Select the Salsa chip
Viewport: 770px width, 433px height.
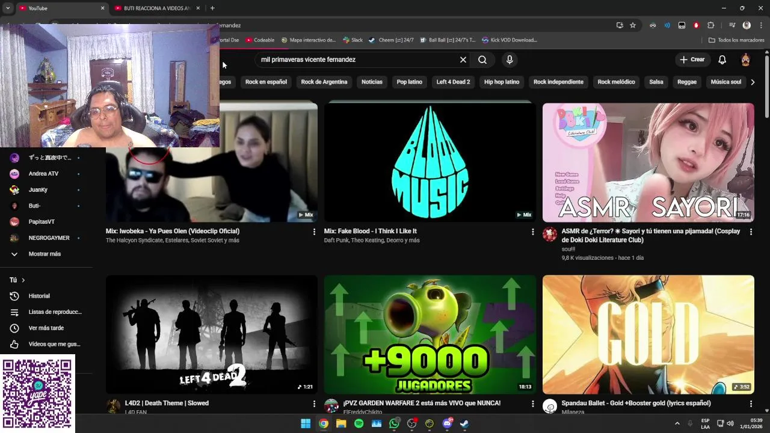pos(656,82)
